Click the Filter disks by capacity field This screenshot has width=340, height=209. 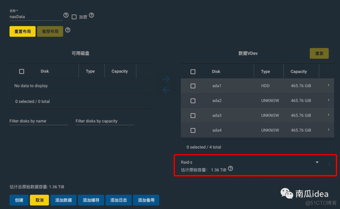point(105,121)
